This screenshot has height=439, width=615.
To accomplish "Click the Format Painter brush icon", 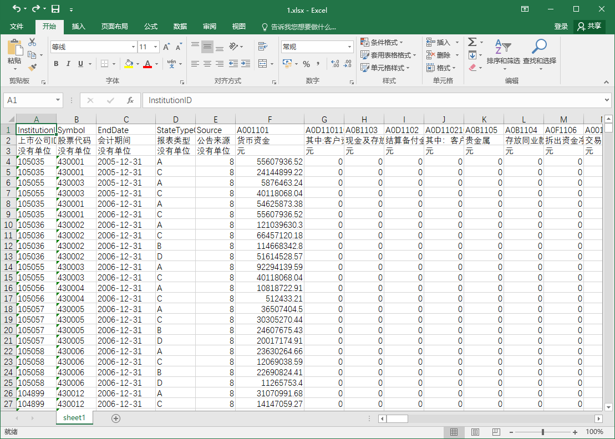I will point(32,67).
